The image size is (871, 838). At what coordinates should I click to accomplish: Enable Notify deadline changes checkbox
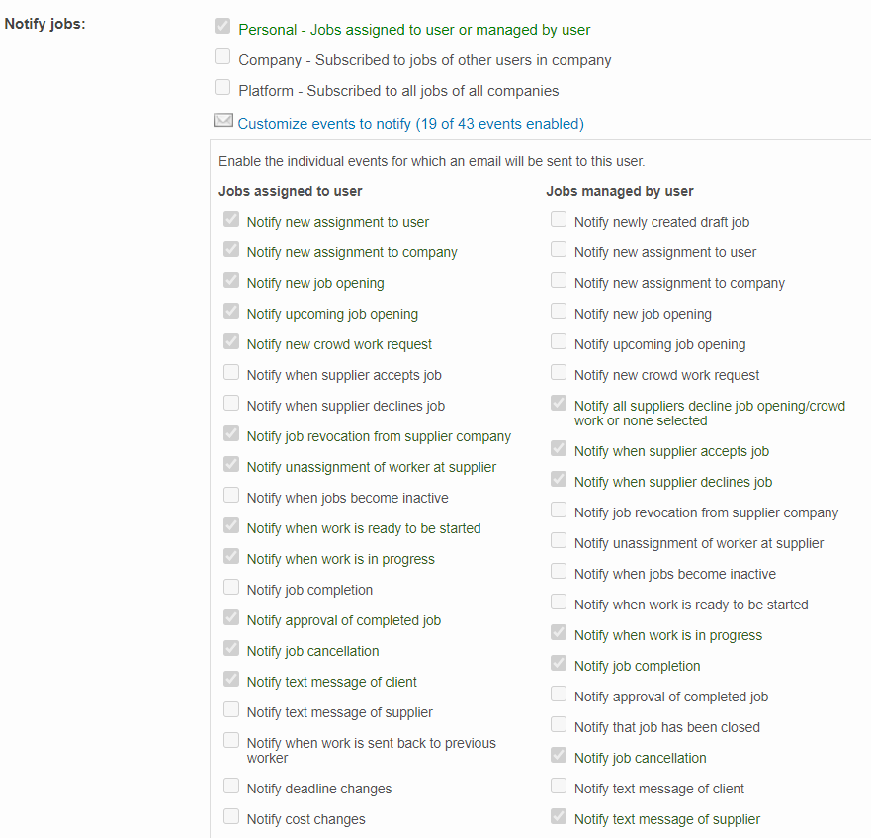[231, 787]
